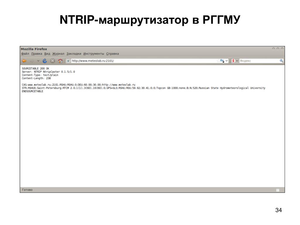Click the status bar icon at bottom right
Image resolution: width=300 pixels, height=225 pixels.
[x=278, y=190]
